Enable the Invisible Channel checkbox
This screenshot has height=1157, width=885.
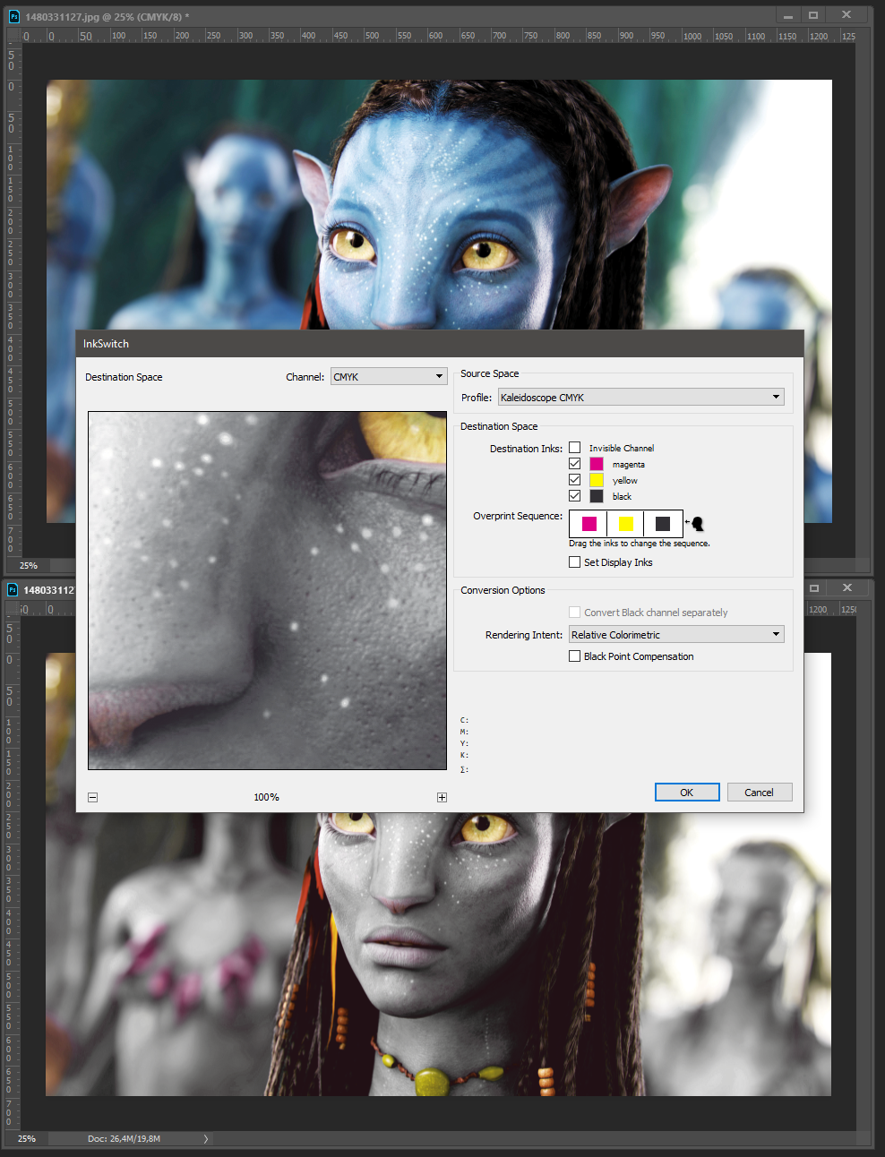click(575, 448)
